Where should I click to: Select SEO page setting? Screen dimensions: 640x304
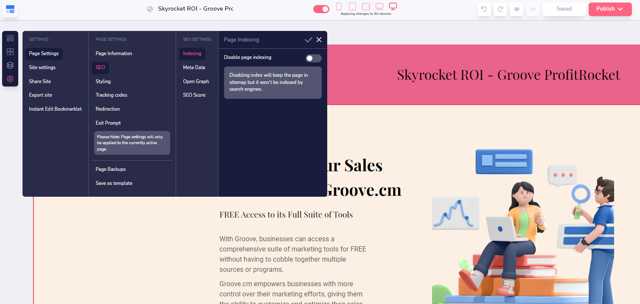click(100, 68)
